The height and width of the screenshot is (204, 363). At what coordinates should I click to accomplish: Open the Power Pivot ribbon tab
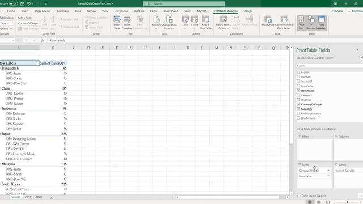coord(170,11)
